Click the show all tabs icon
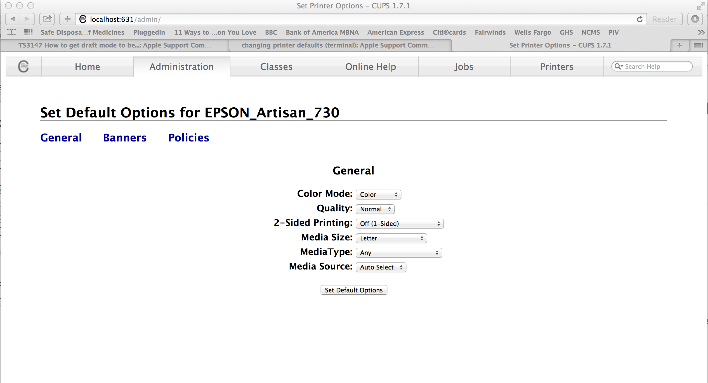This screenshot has width=708, height=383. pyautogui.click(x=698, y=45)
